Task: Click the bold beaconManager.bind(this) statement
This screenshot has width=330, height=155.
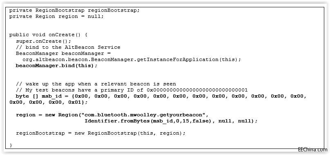Action: 57,65
